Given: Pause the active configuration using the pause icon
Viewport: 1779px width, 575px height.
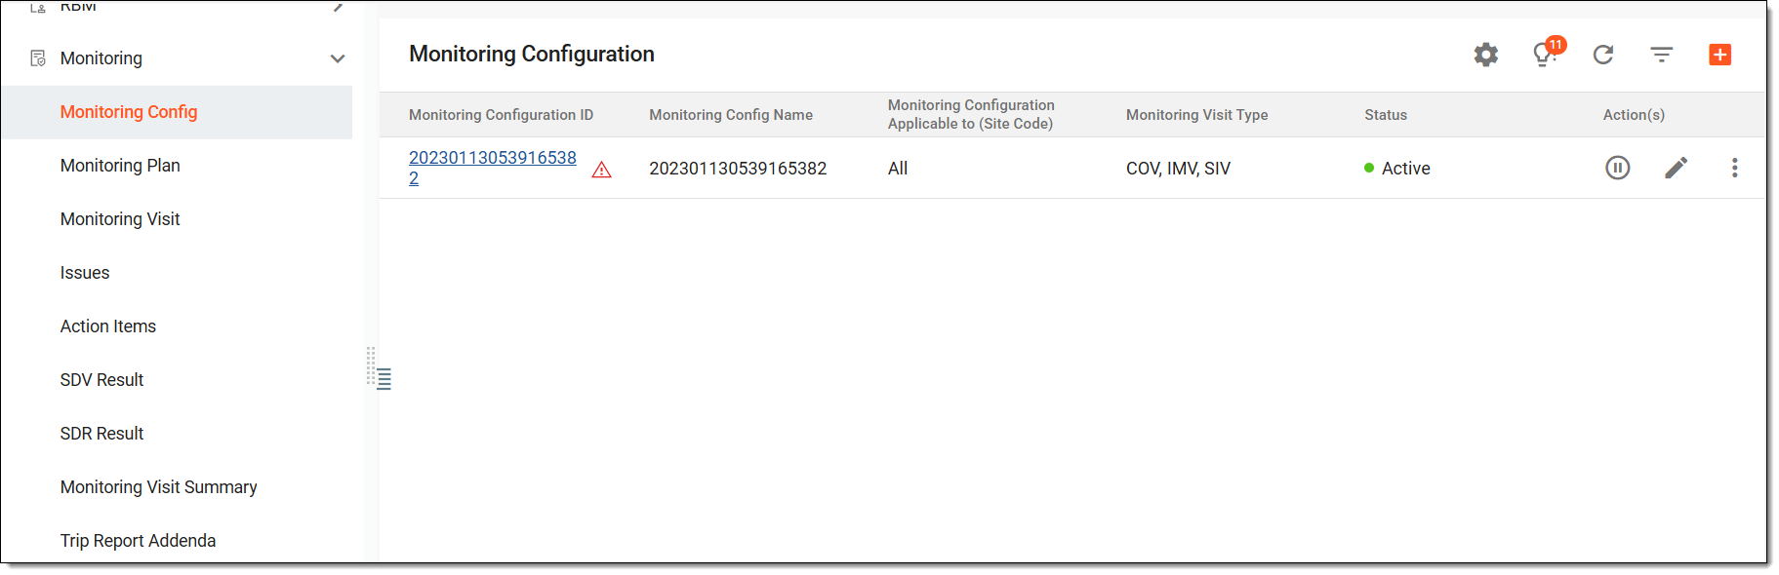Looking at the screenshot, I should click(1618, 168).
